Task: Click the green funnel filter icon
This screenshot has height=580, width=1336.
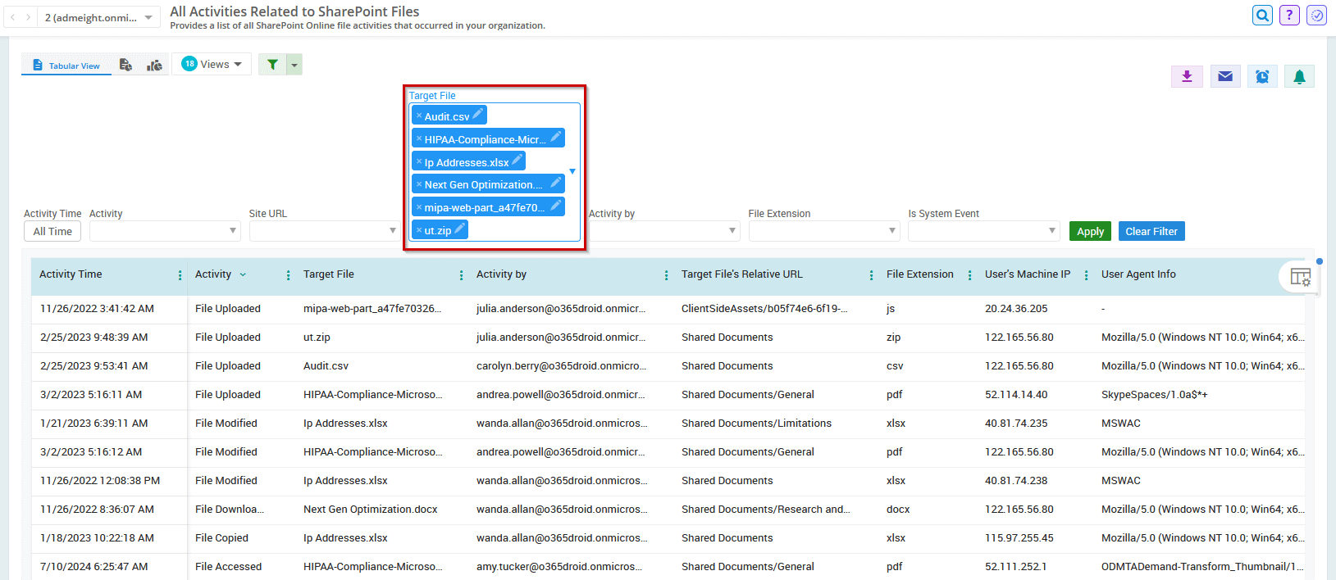Action: click(272, 64)
